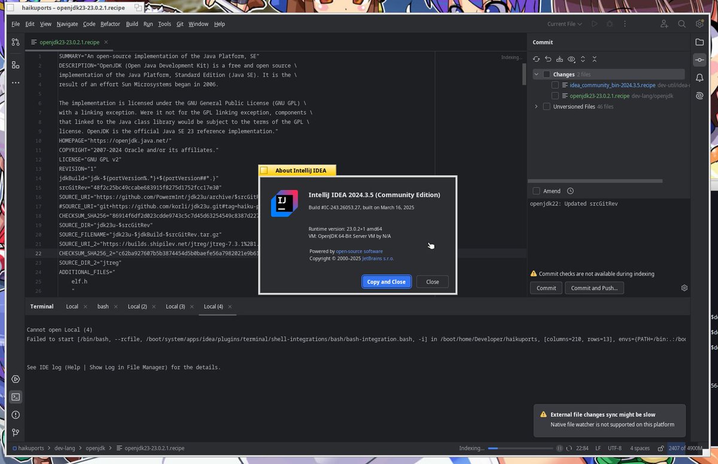The height and width of the screenshot is (464, 718).
Task: Open the version control icon in left sidebar
Action: pyautogui.click(x=16, y=42)
